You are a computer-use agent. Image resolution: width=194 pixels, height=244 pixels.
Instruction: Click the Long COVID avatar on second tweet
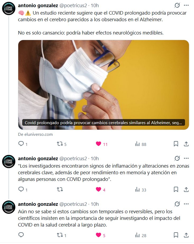click(x=9, y=162)
